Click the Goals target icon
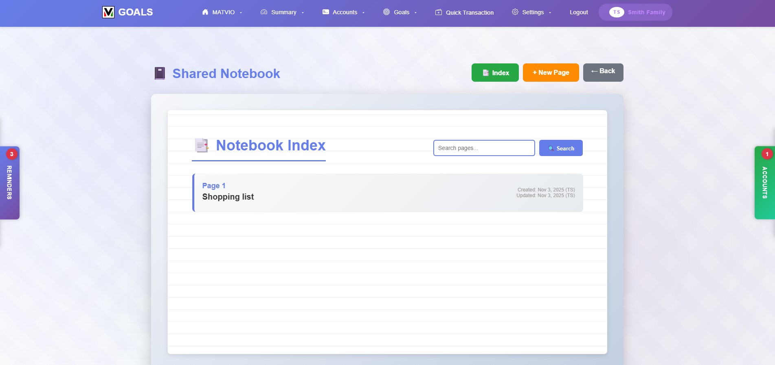 (386, 12)
